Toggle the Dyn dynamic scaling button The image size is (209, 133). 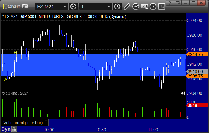(6, 129)
